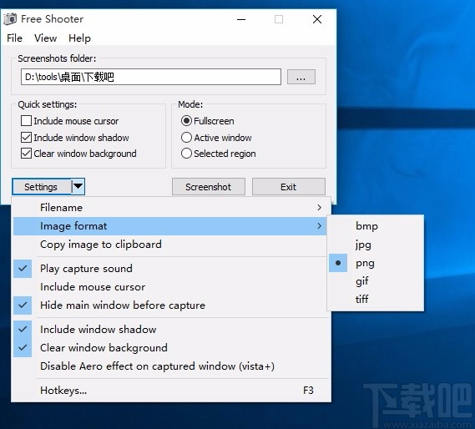The height and width of the screenshot is (429, 475).
Task: Toggle the Settings dropdown arrow
Action: pyautogui.click(x=78, y=187)
